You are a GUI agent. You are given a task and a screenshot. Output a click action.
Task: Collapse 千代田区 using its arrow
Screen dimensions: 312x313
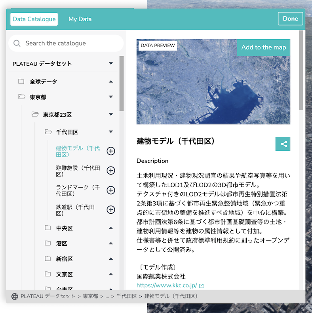tap(111, 132)
